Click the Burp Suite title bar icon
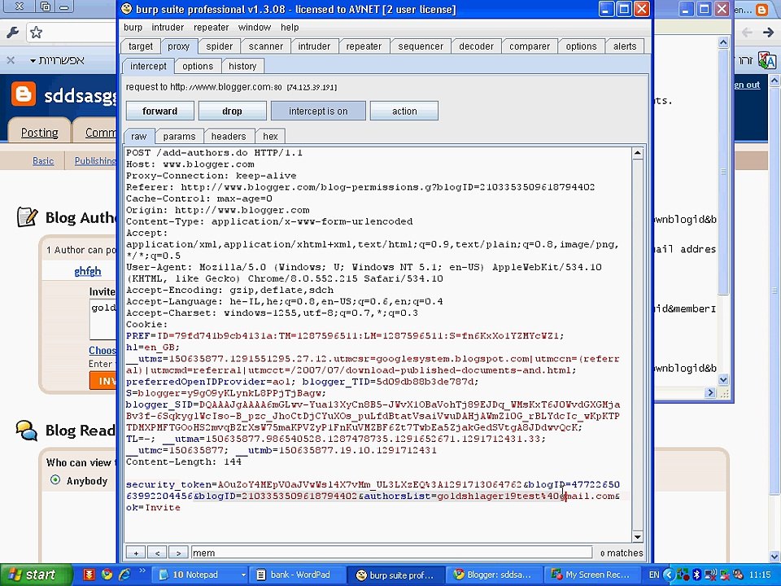 click(x=127, y=9)
